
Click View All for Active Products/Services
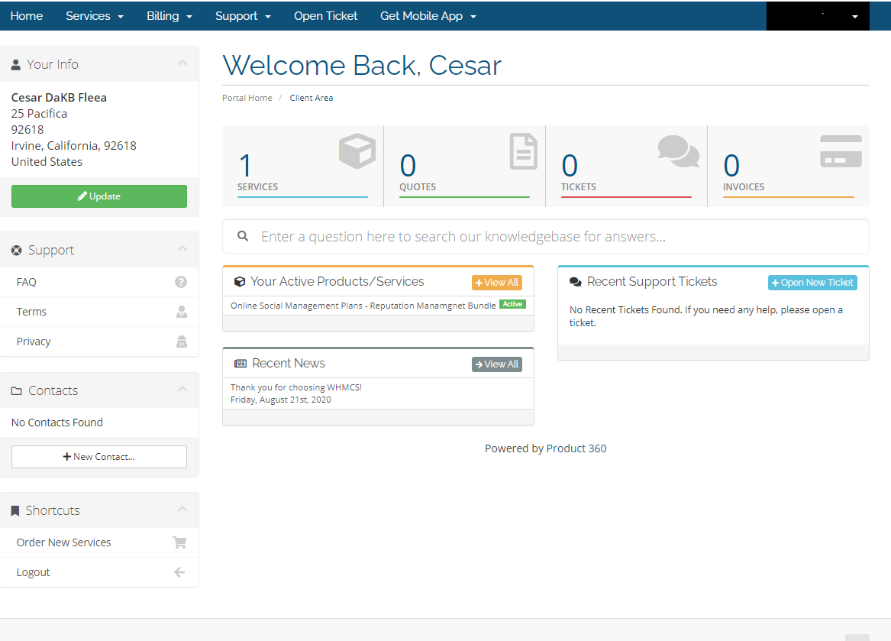pos(496,283)
